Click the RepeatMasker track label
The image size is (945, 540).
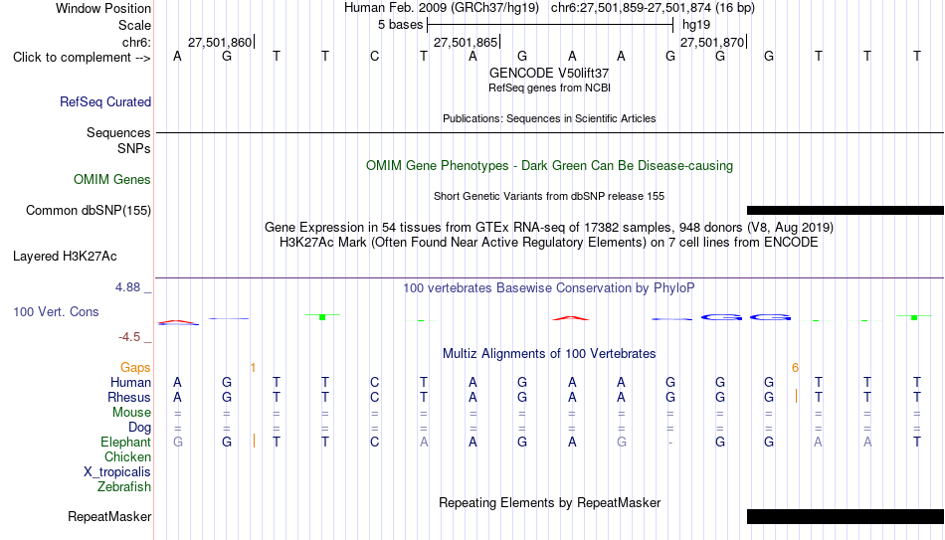click(x=109, y=516)
